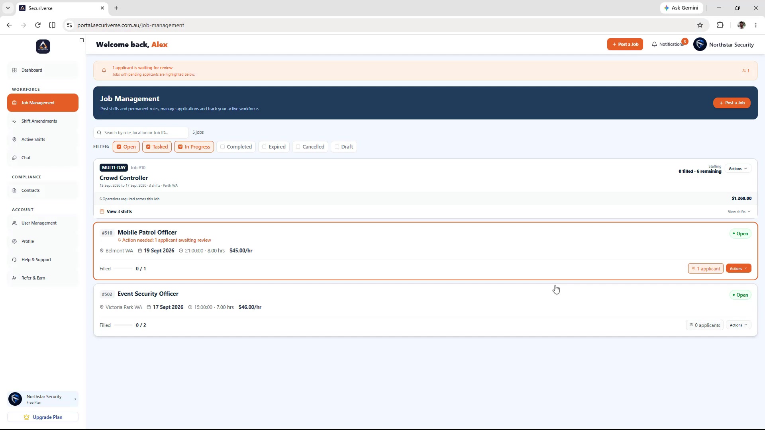Click the Northstar Security avatar in header

click(x=700, y=45)
